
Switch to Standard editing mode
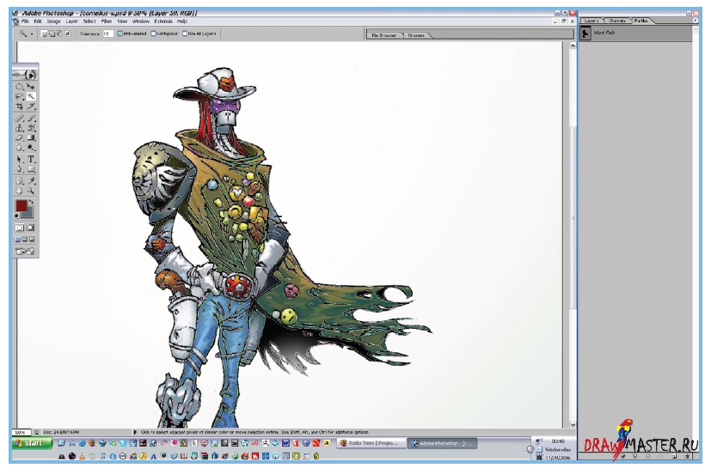[x=20, y=228]
